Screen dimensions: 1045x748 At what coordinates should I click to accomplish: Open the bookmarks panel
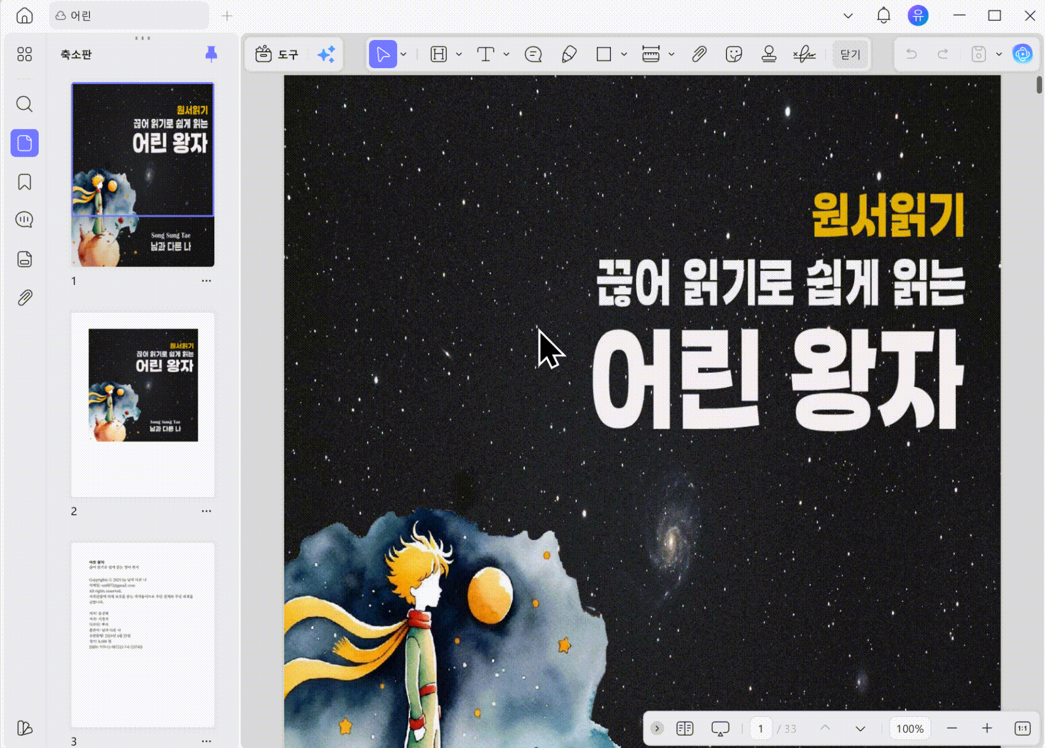click(25, 182)
